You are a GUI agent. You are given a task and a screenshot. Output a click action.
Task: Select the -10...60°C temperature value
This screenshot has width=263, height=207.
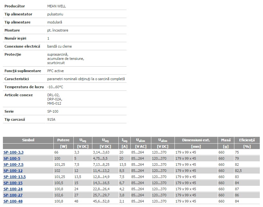coord(55,87)
